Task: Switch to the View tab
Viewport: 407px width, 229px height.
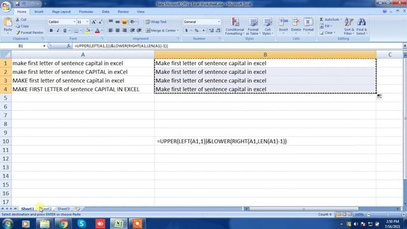Action: point(141,11)
